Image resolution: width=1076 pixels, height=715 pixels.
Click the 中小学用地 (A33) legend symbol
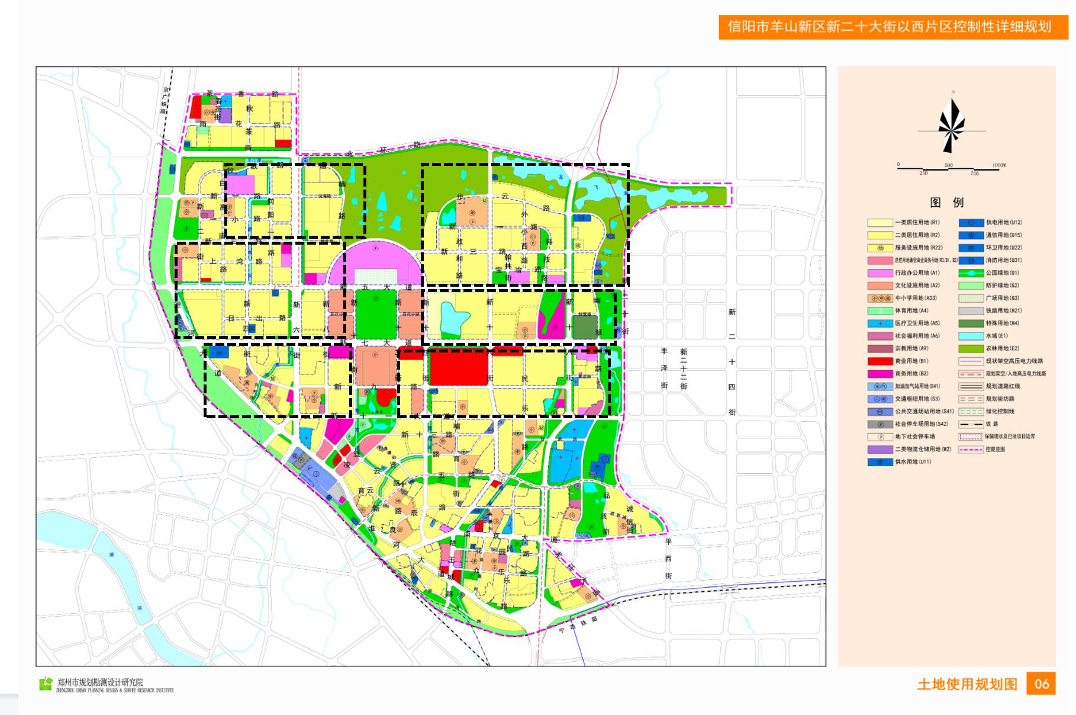coord(880,298)
